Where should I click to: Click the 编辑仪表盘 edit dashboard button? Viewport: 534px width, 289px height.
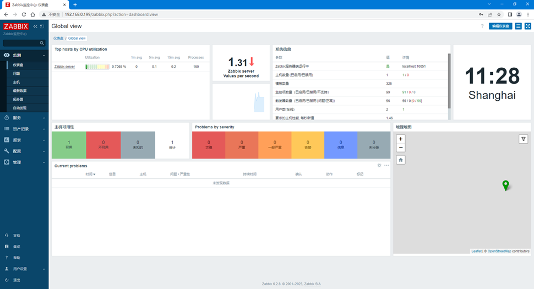click(500, 26)
